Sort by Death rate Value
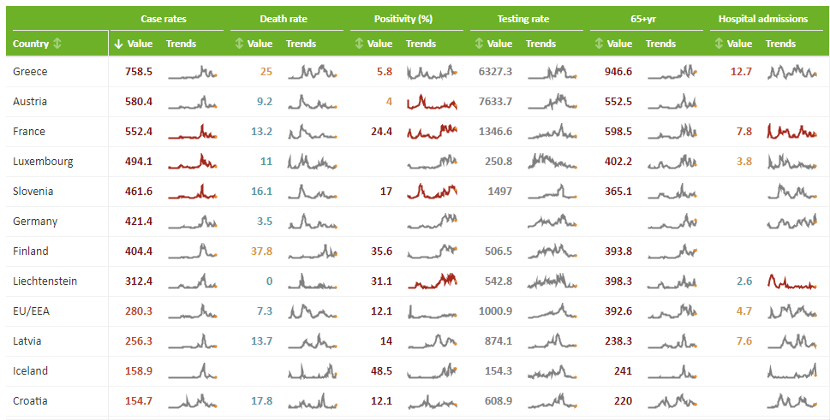Image resolution: width=830 pixels, height=420 pixels. click(239, 44)
